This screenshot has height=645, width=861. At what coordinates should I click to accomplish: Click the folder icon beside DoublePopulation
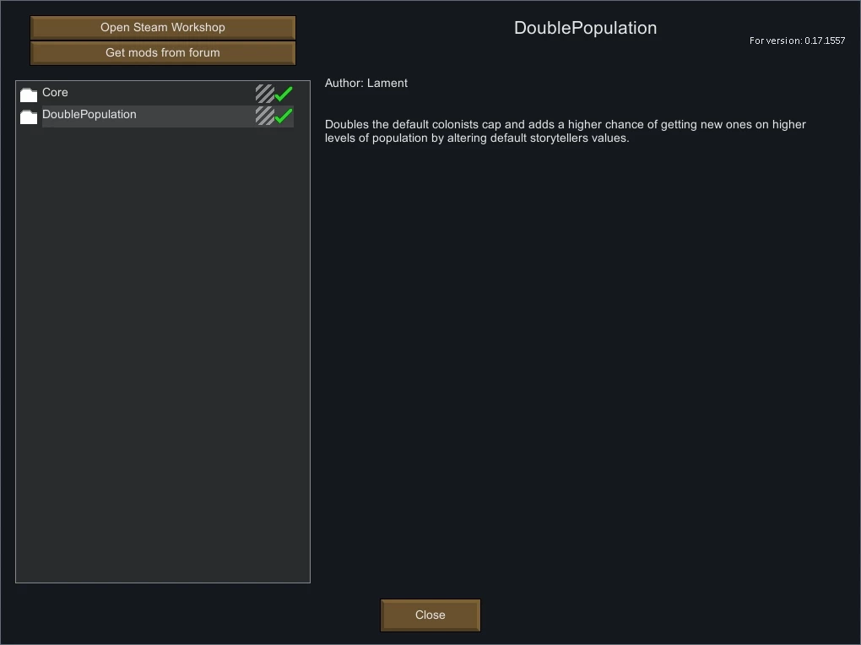pyautogui.click(x=29, y=117)
